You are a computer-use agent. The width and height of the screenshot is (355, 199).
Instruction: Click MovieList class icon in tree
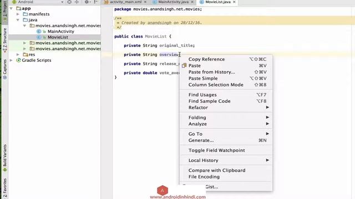39,37
